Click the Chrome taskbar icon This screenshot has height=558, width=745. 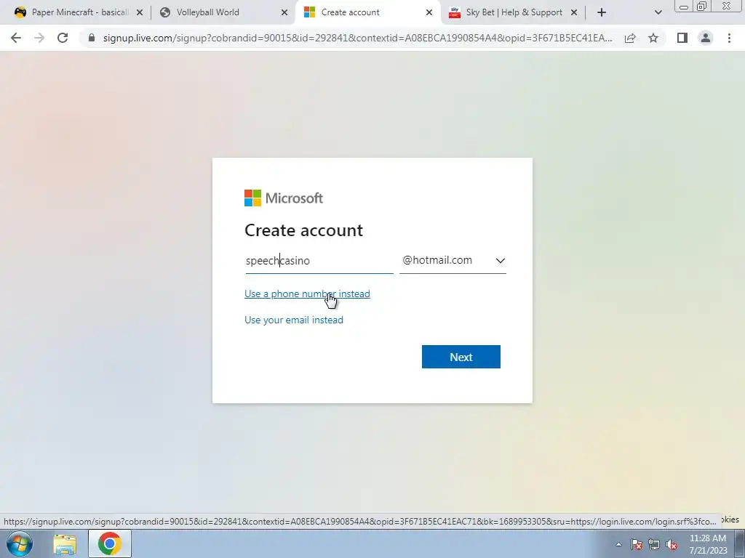110,543
